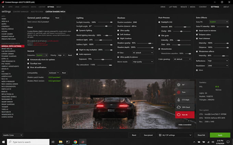Adjust the Sunlight intensity slider
Viewport: 233px width, 145px height.
tap(105, 22)
